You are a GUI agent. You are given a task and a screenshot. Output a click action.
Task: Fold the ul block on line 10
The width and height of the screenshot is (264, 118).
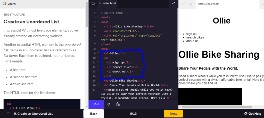(98, 58)
